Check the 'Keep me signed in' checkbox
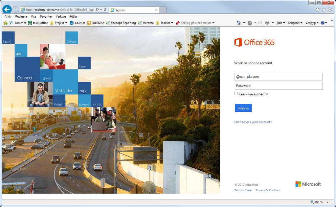The width and height of the screenshot is (336, 207). pyautogui.click(x=236, y=94)
